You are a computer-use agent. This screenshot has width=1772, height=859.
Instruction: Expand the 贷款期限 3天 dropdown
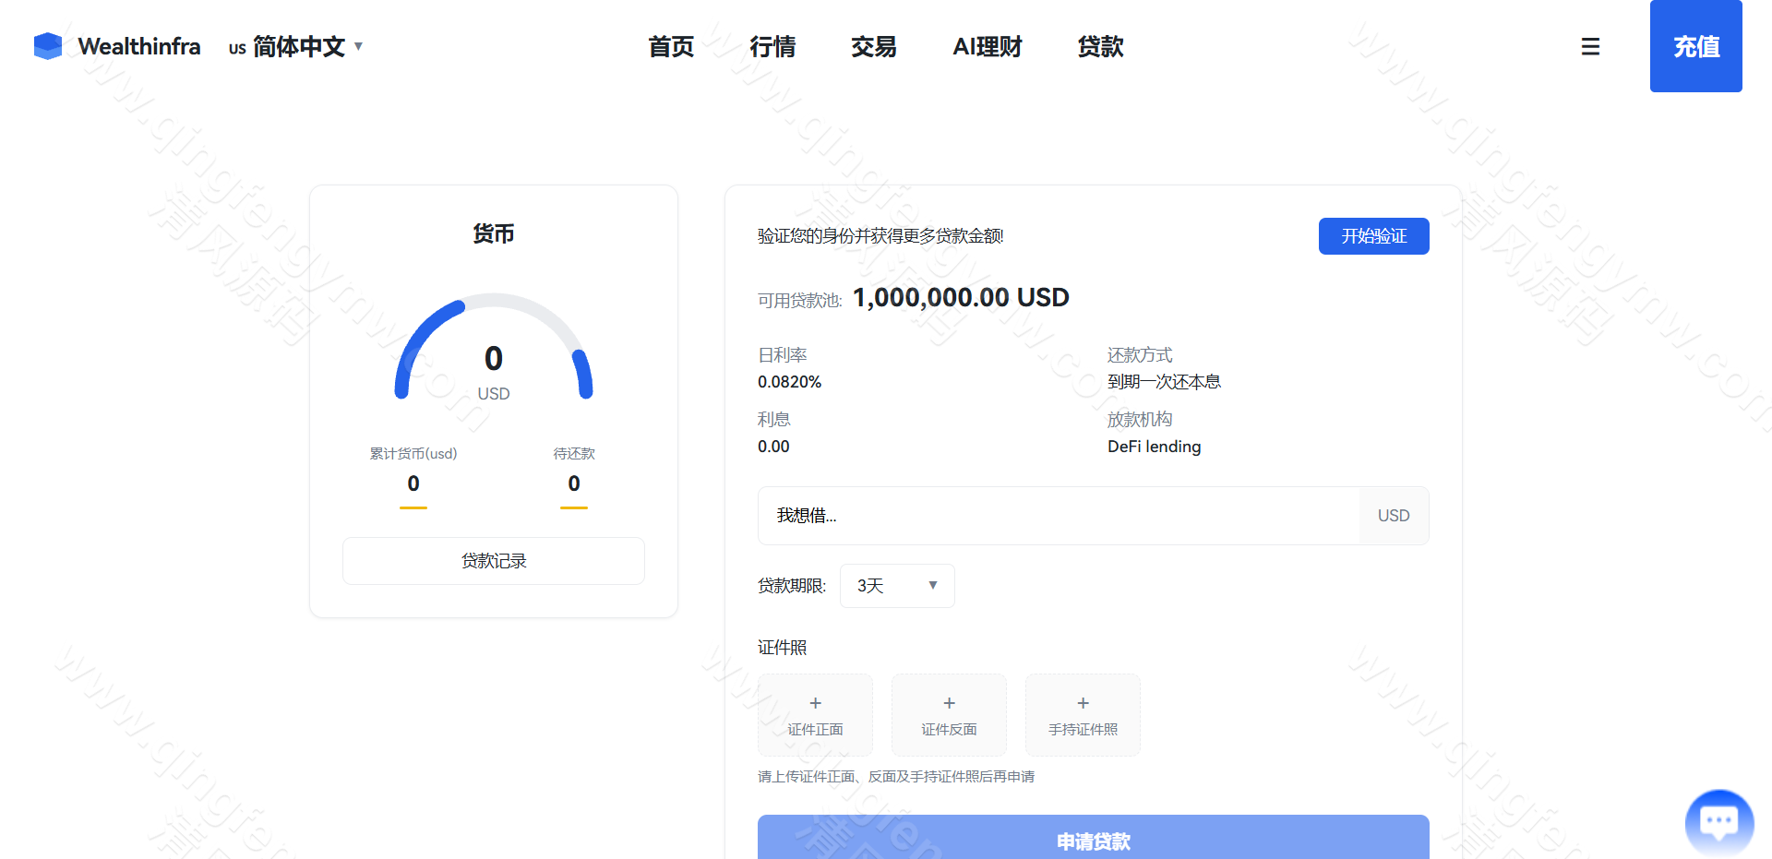[x=897, y=586]
